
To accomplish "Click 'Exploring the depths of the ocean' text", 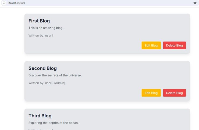I will coord(53,123).
